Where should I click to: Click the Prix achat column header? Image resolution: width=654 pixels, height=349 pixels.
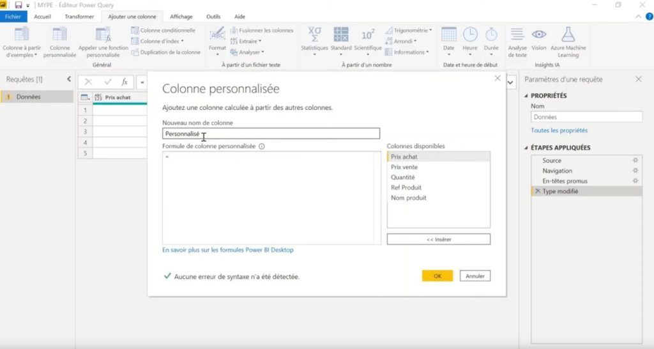pyautogui.click(x=118, y=97)
